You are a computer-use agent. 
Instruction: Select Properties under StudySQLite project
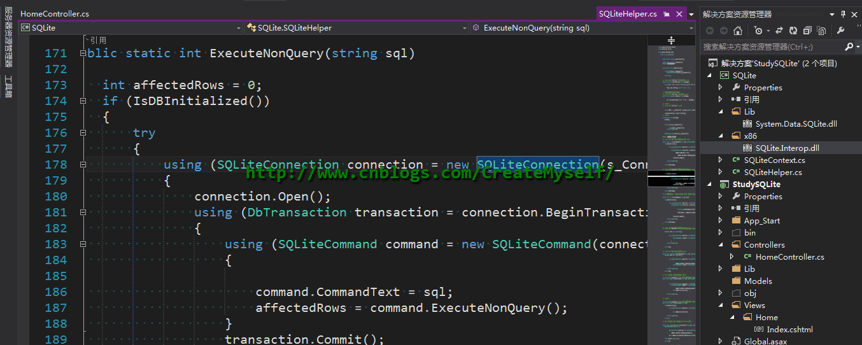tap(763, 196)
